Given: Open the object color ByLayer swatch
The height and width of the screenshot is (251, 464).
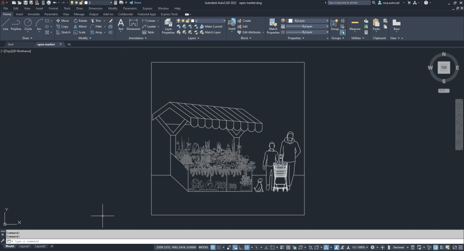Looking at the screenshot, I should (x=290, y=21).
